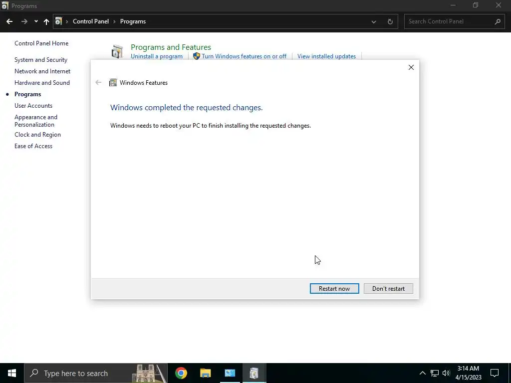Screen dimensions: 511x383
Task: Click the Programs breadcrumb
Action: (133, 21)
